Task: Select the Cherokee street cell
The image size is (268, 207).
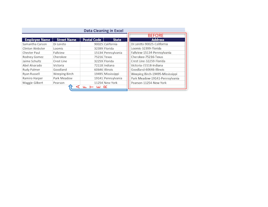Action: pos(66,57)
